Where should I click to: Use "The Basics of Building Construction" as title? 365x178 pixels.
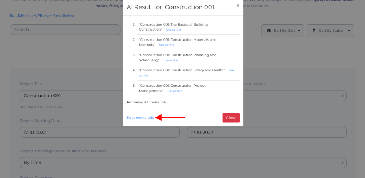(174, 30)
